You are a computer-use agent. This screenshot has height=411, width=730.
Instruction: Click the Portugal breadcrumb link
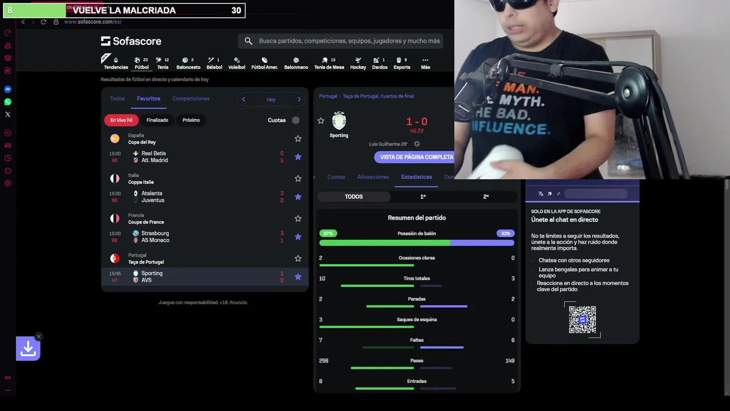tap(328, 96)
